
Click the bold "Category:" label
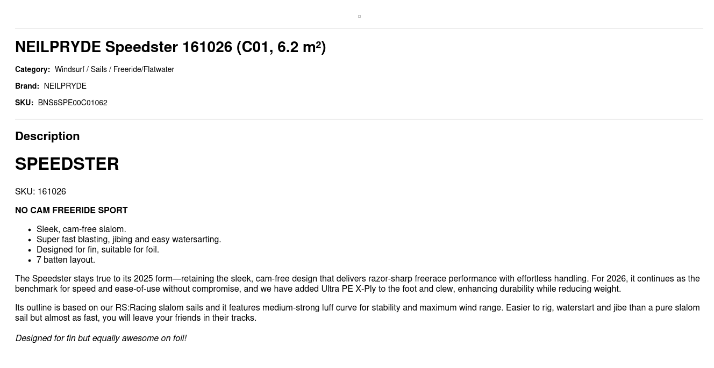pos(32,69)
